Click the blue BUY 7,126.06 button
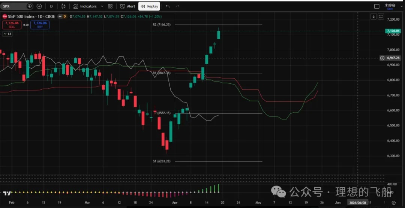The image size is (405, 208). click(40, 25)
